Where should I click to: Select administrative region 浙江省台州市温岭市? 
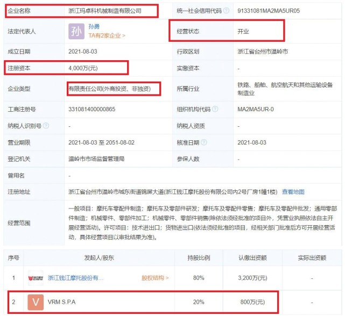[263, 52]
